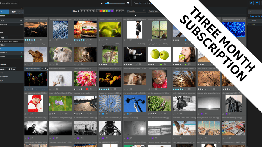262x147 pixels.
Task: Select the Recently added database row
Action: point(12,24)
